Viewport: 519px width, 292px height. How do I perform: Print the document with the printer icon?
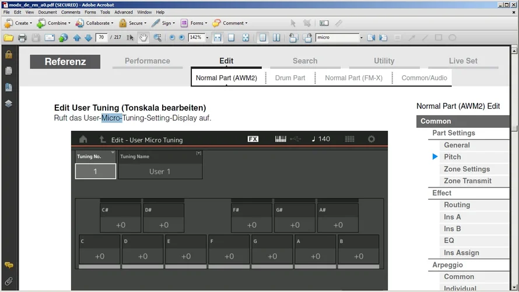point(22,38)
